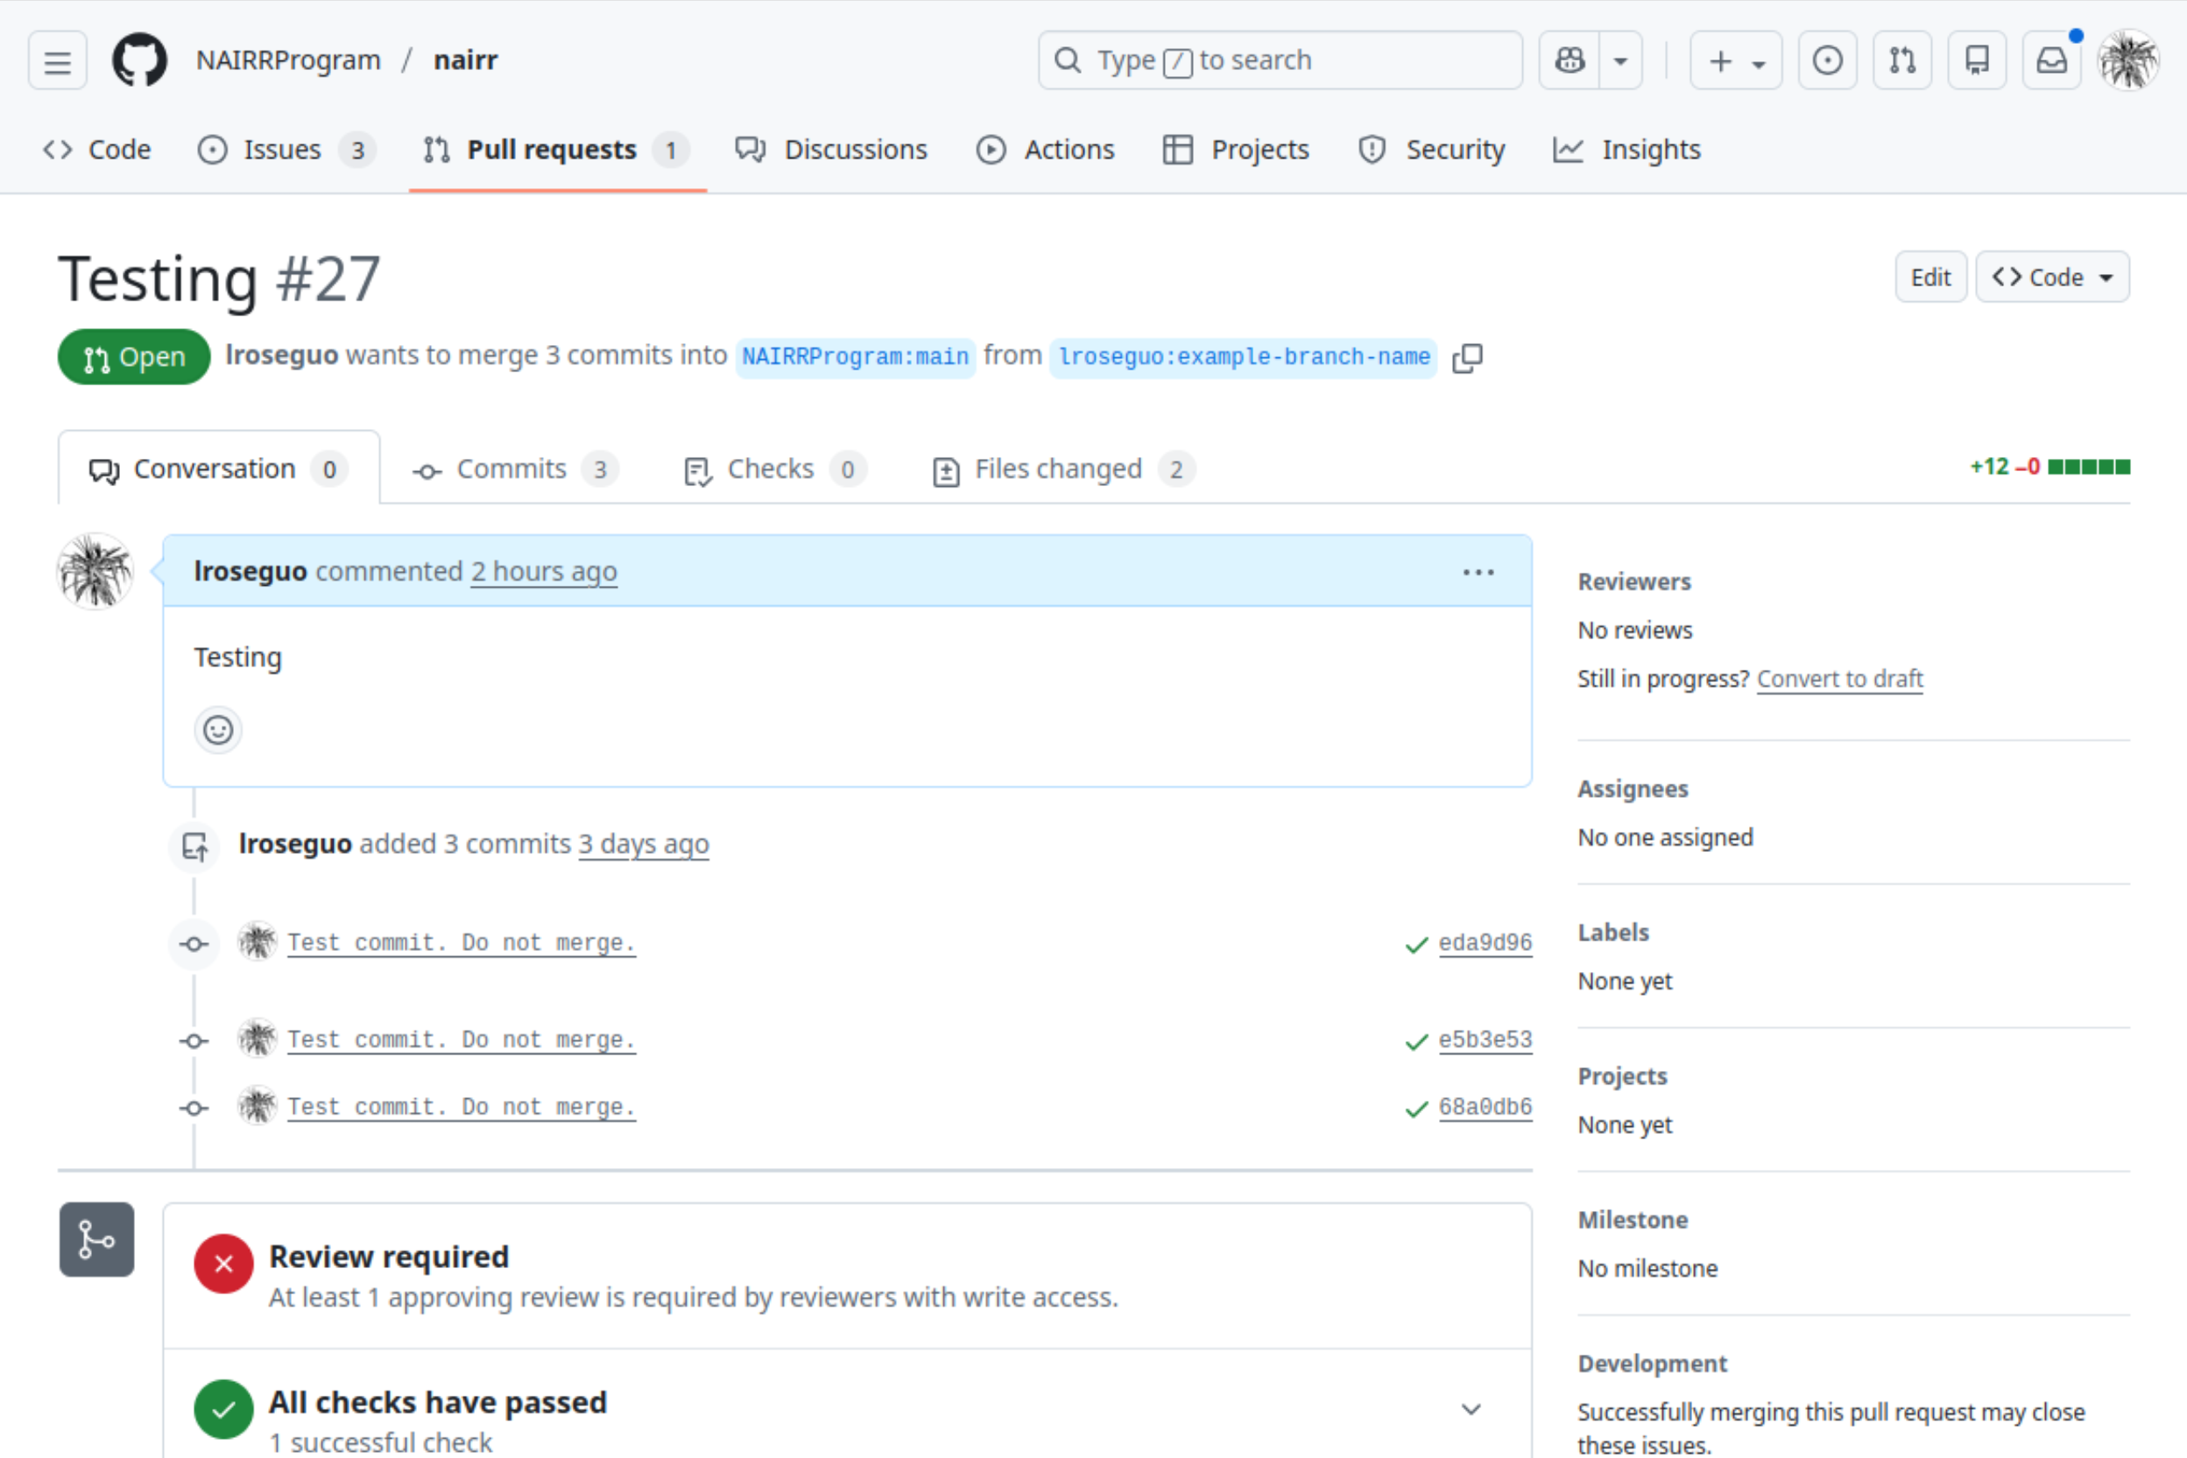Focus the 'Type / to search' field

click(x=1280, y=60)
